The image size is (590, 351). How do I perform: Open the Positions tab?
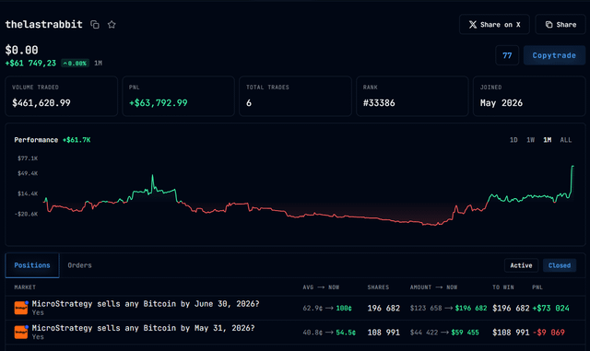32,265
